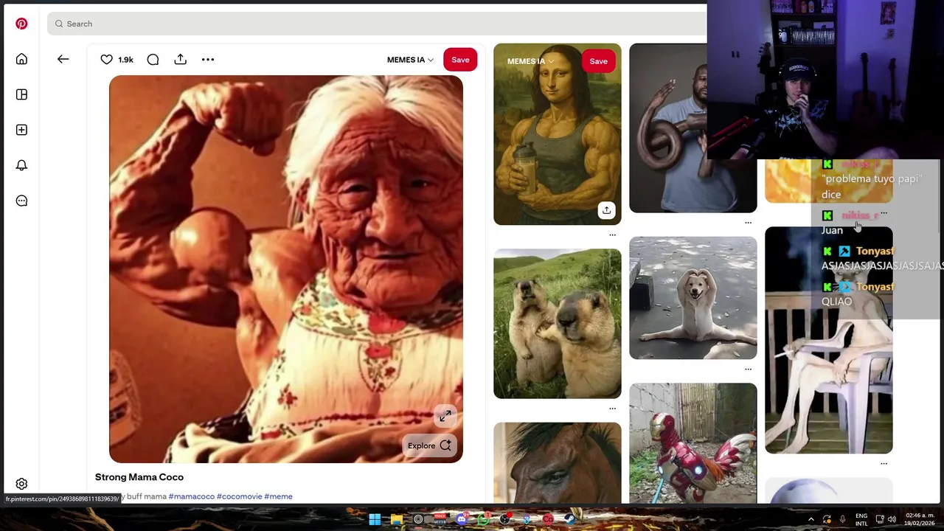Open Steam from the taskbar
944x531 pixels.
pos(570,519)
